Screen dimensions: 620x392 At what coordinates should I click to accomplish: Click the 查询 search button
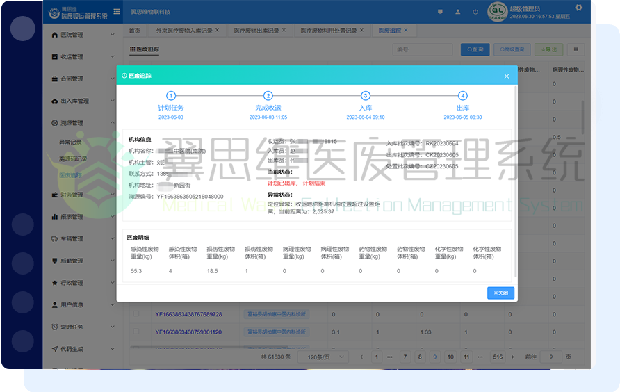click(475, 49)
